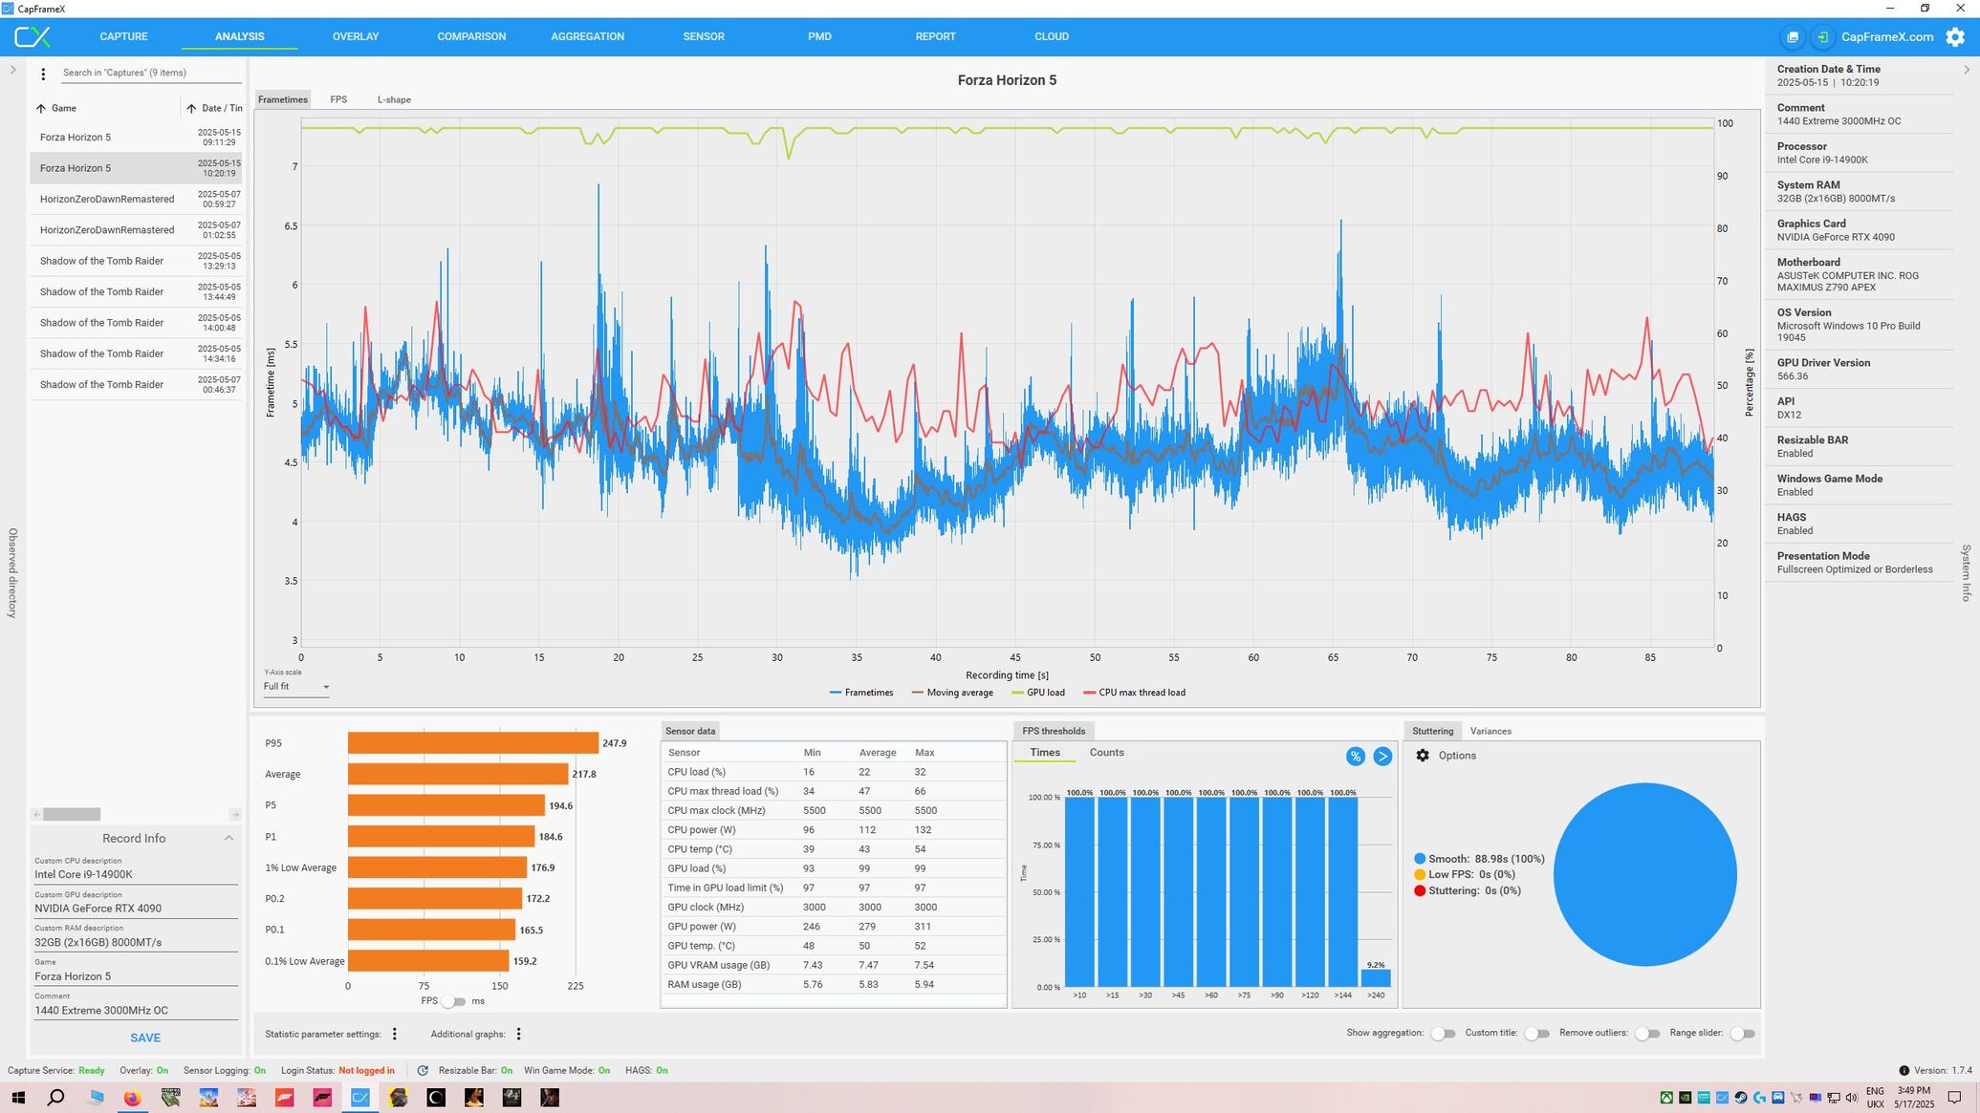The height and width of the screenshot is (1113, 1980).
Task: Click the volume speaker tray icon
Action: [x=1852, y=1098]
